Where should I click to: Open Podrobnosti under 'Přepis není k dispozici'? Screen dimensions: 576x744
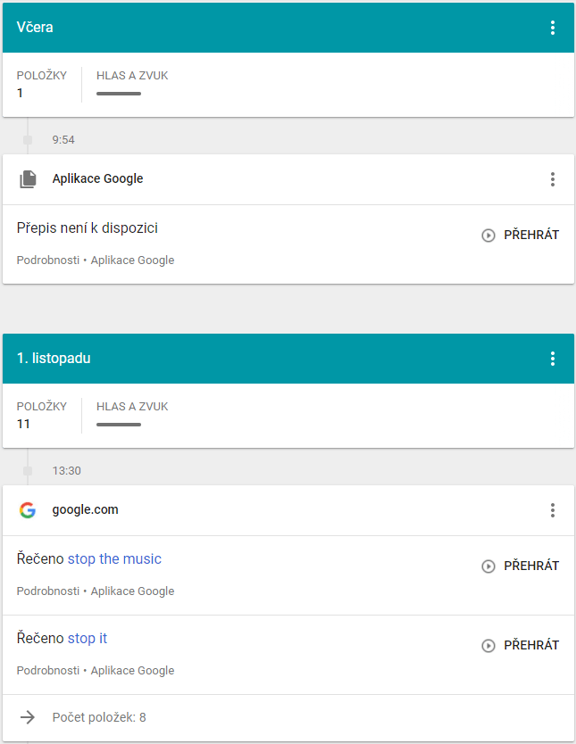coord(48,260)
